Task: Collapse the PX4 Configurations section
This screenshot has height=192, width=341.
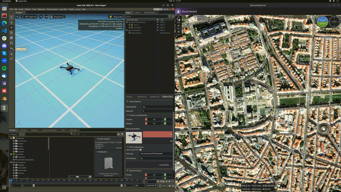Action: [x=128, y=147]
